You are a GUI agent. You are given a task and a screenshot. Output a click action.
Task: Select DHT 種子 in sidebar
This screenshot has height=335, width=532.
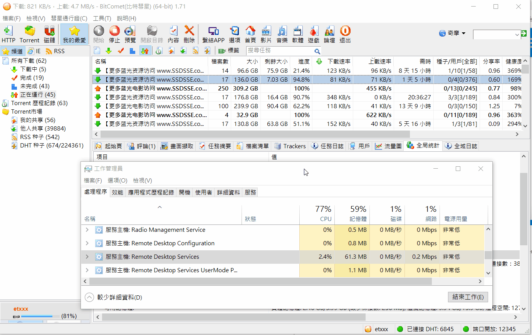coord(52,146)
